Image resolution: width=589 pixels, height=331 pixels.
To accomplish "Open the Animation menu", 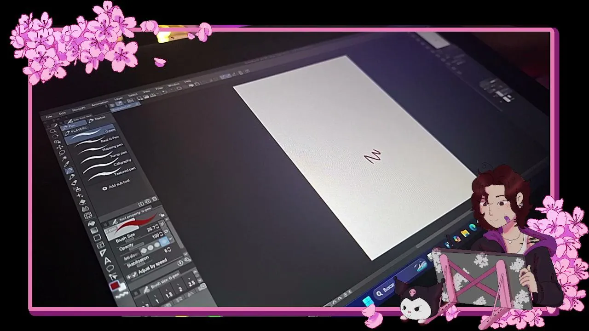I will coord(100,103).
